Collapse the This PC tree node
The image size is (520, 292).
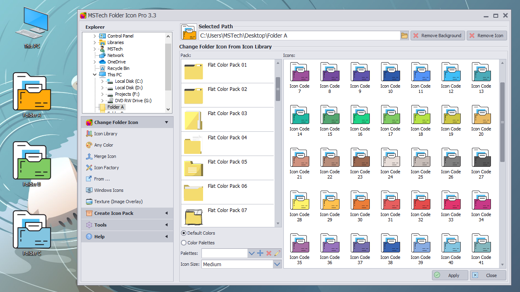click(x=94, y=74)
